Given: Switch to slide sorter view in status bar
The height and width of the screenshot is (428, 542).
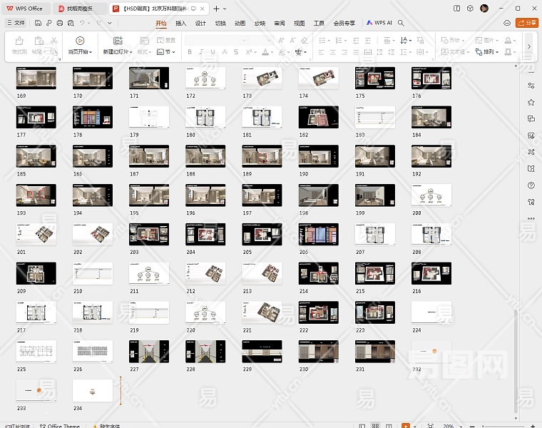Looking at the screenshot, I should click(x=375, y=426).
